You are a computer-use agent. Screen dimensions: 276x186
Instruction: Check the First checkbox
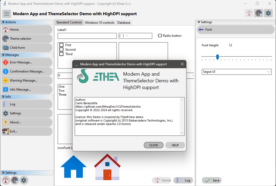point(62,45)
